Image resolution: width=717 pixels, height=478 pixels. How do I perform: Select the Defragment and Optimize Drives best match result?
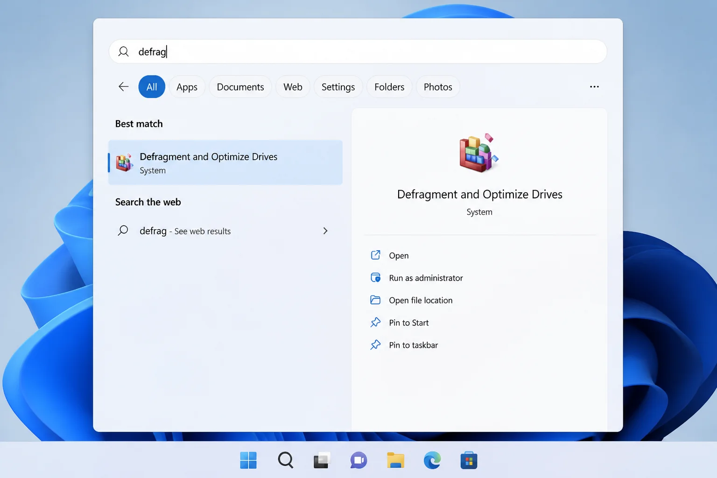[225, 162]
